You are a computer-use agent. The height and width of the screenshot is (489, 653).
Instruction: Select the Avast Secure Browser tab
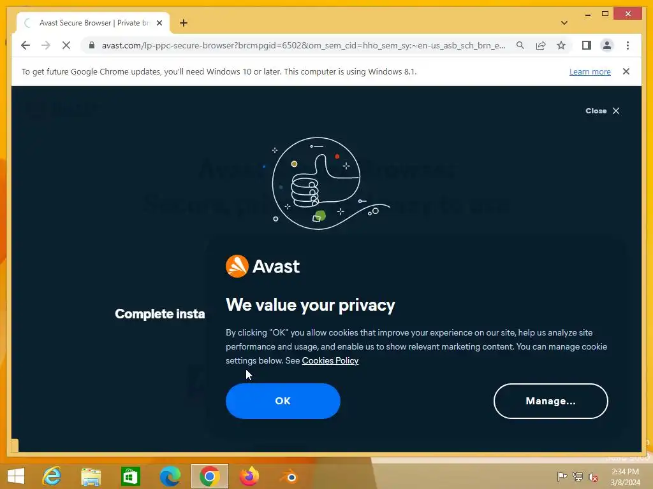click(x=93, y=23)
